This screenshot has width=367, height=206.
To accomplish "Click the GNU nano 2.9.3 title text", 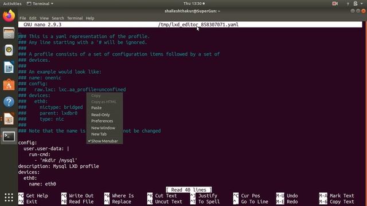I will coord(42,25).
